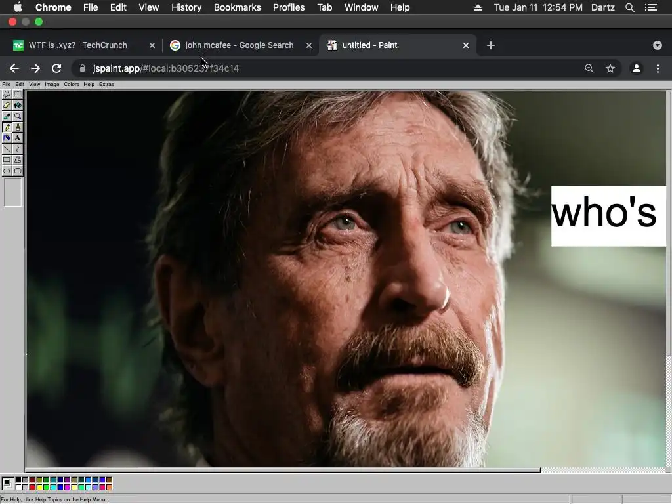This screenshot has height=504, width=672.
Task: Open the macOS History menu
Action: [x=186, y=7]
